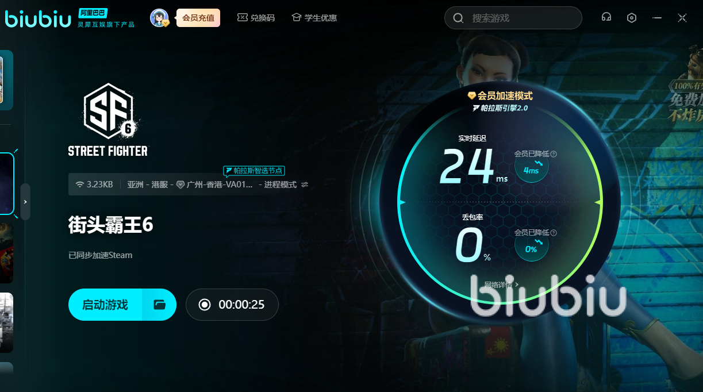Open the 兑换码 redeem code menu
This screenshot has height=392, width=703.
pyautogui.click(x=256, y=18)
